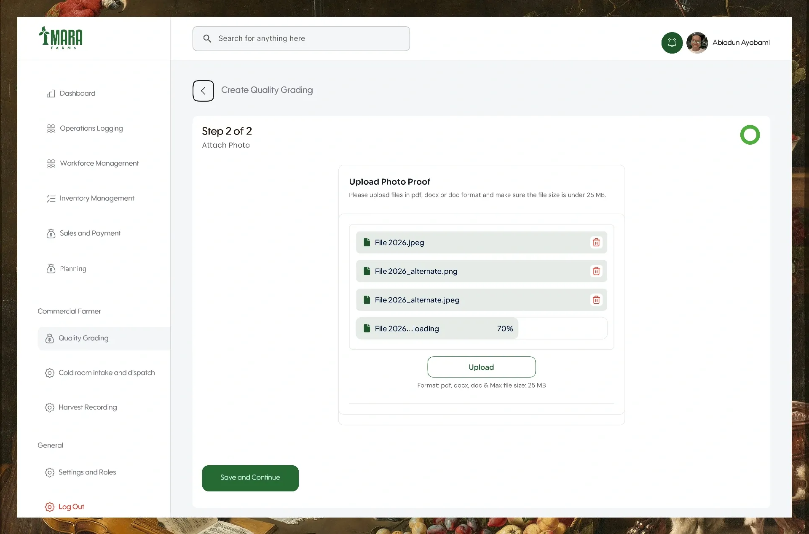Select Quality Grading in sidebar
The width and height of the screenshot is (809, 534).
(104, 338)
